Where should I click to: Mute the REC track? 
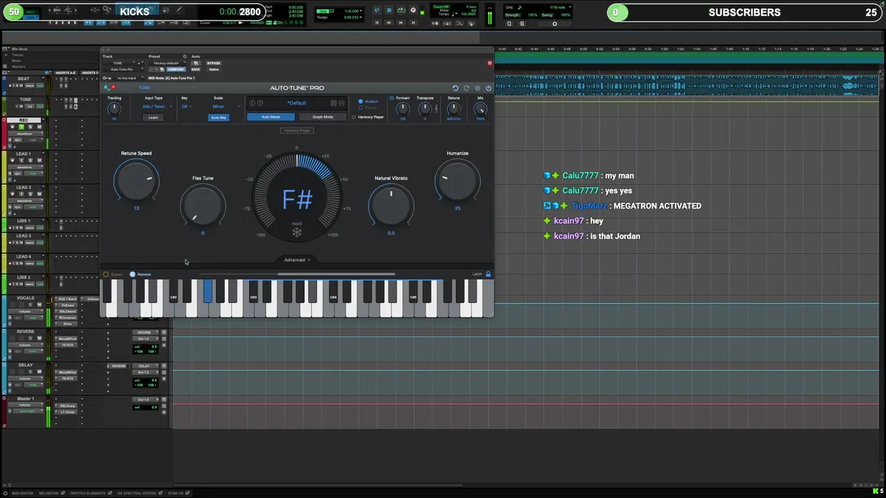coord(39,127)
